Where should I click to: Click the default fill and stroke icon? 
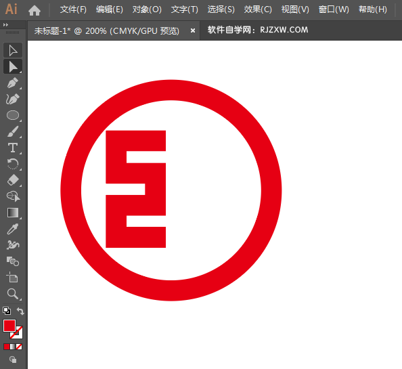(7, 311)
